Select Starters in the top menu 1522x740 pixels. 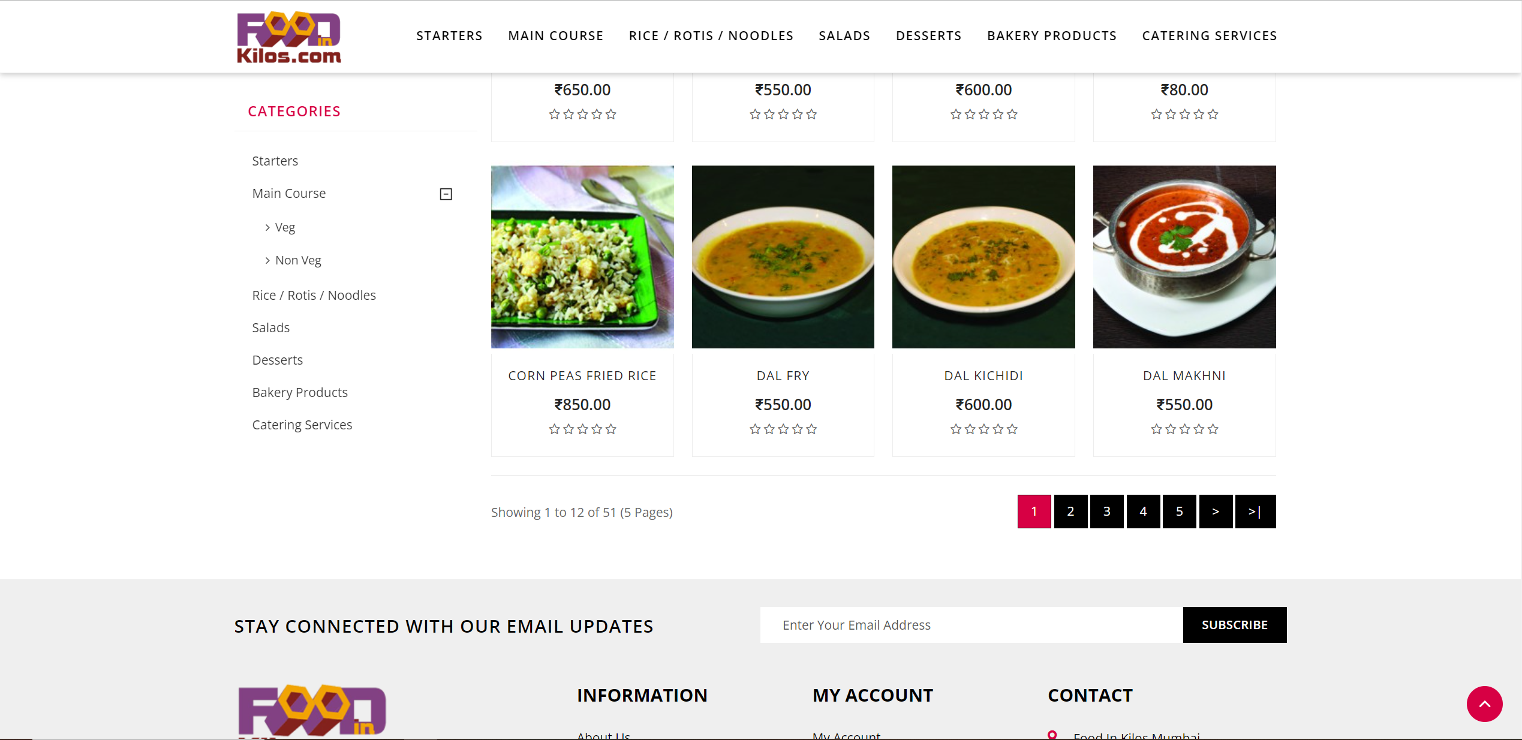click(x=449, y=36)
